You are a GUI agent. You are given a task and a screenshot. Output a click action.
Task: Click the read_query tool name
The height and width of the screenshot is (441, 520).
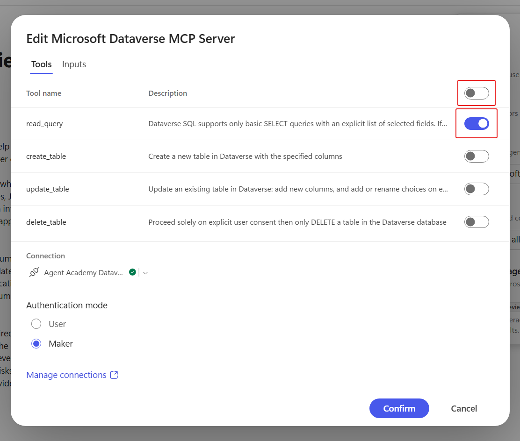coord(44,124)
